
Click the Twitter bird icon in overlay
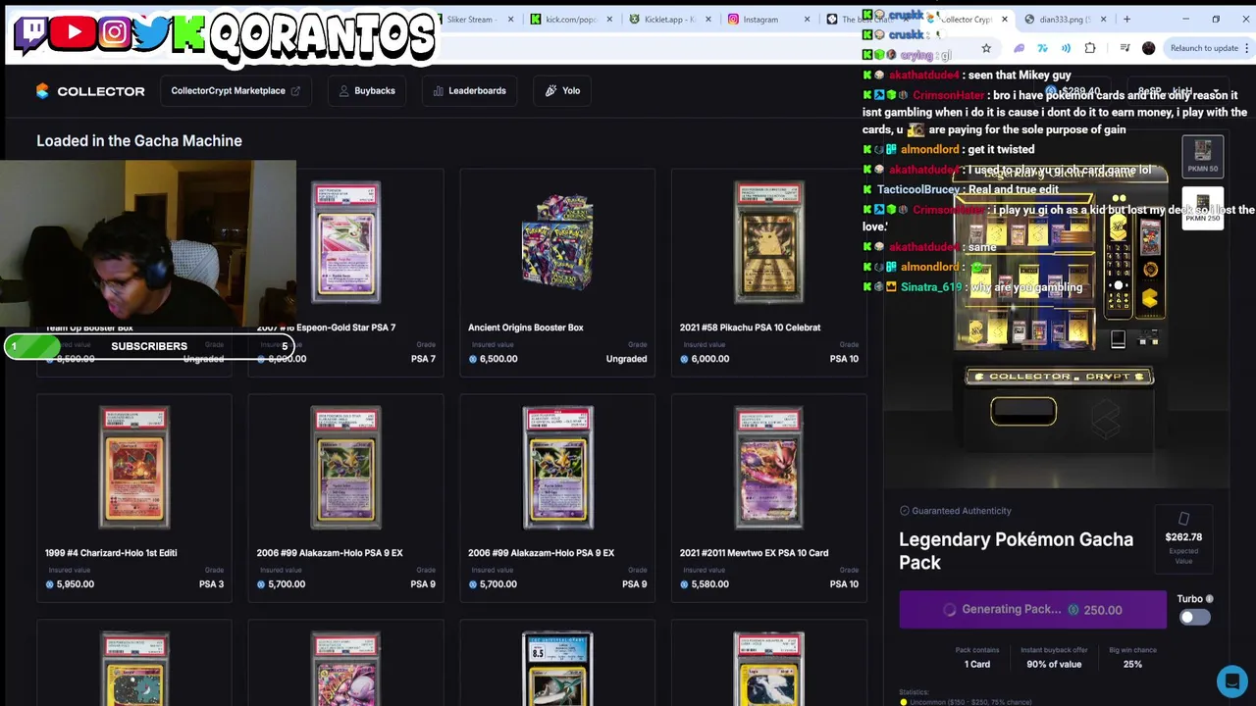tap(151, 32)
